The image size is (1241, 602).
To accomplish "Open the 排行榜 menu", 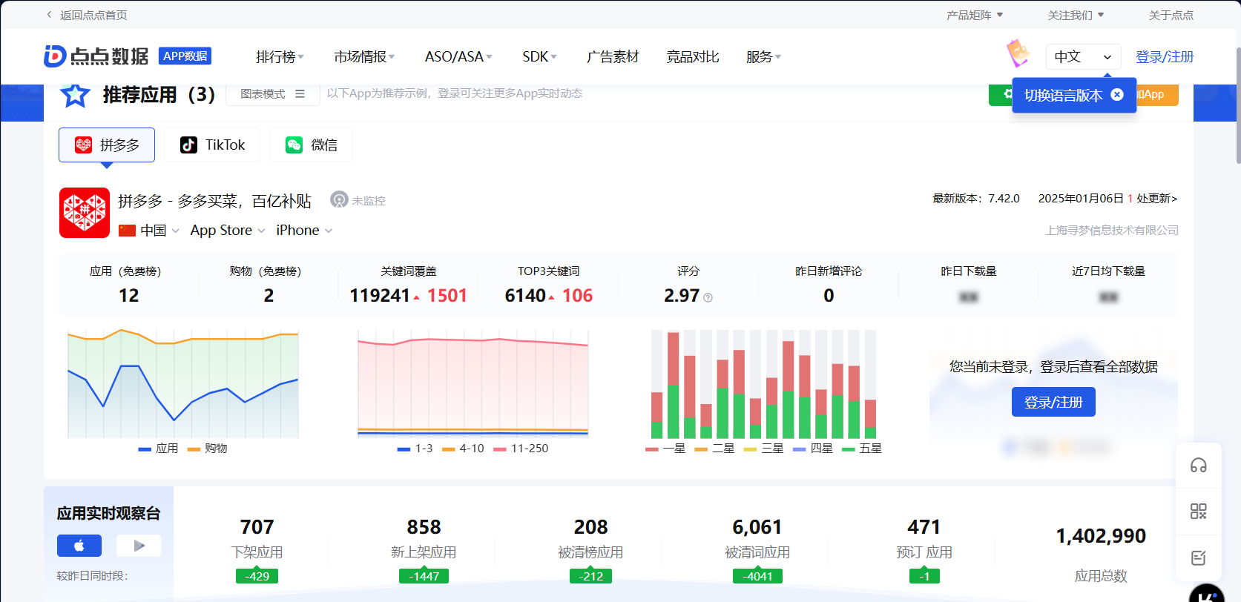I will point(280,57).
